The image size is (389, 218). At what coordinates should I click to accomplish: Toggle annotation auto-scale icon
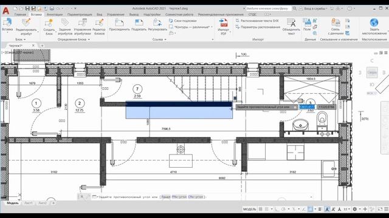click(334, 209)
